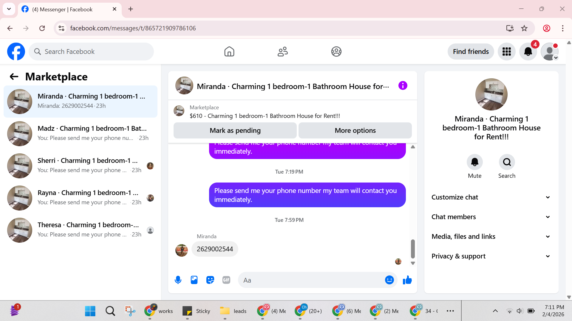Click the address bar URL
This screenshot has width=572, height=321.
pos(133,28)
